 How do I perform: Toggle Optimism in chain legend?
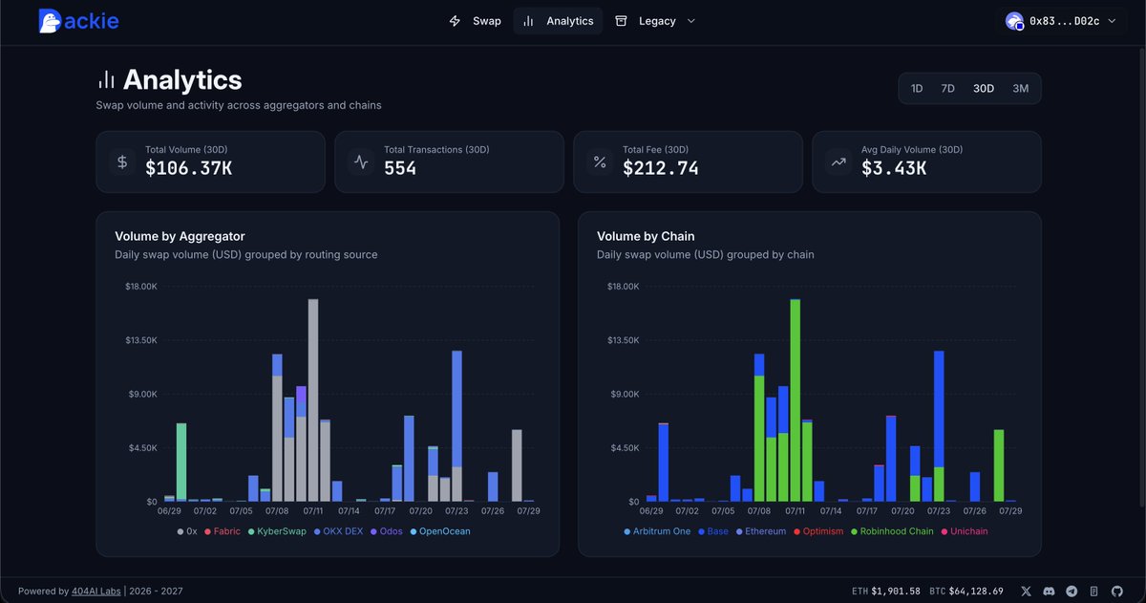pos(818,531)
